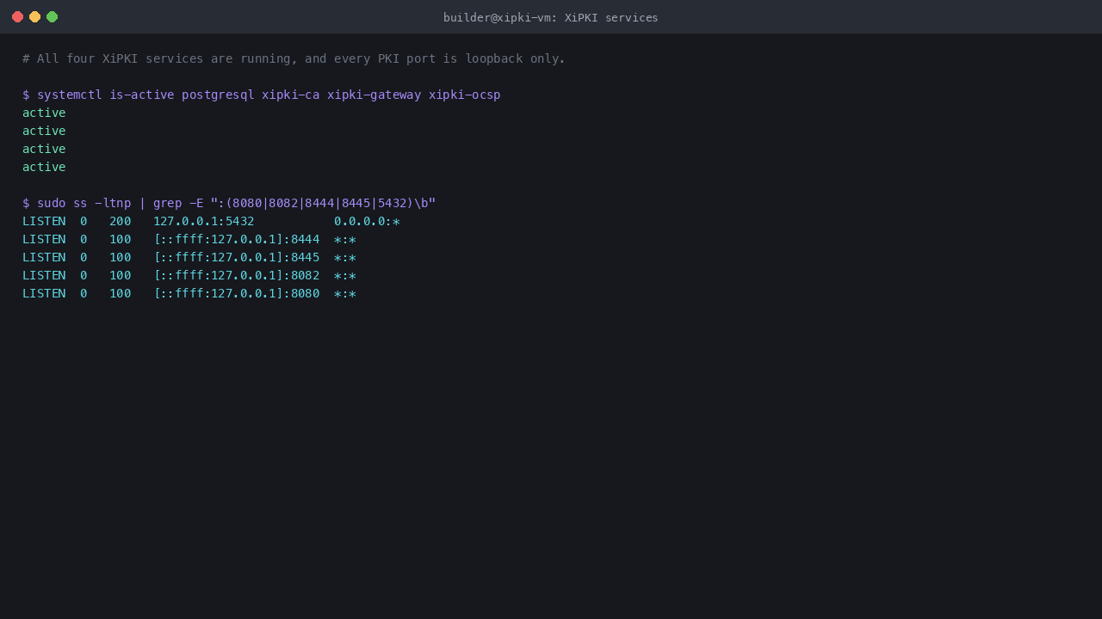Click the green maximize window button

click(52, 16)
